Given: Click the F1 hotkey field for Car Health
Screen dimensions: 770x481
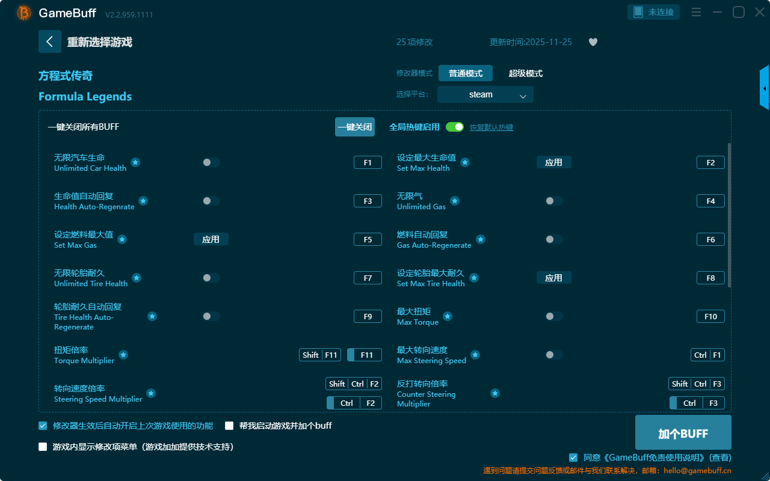Looking at the screenshot, I should 368,162.
